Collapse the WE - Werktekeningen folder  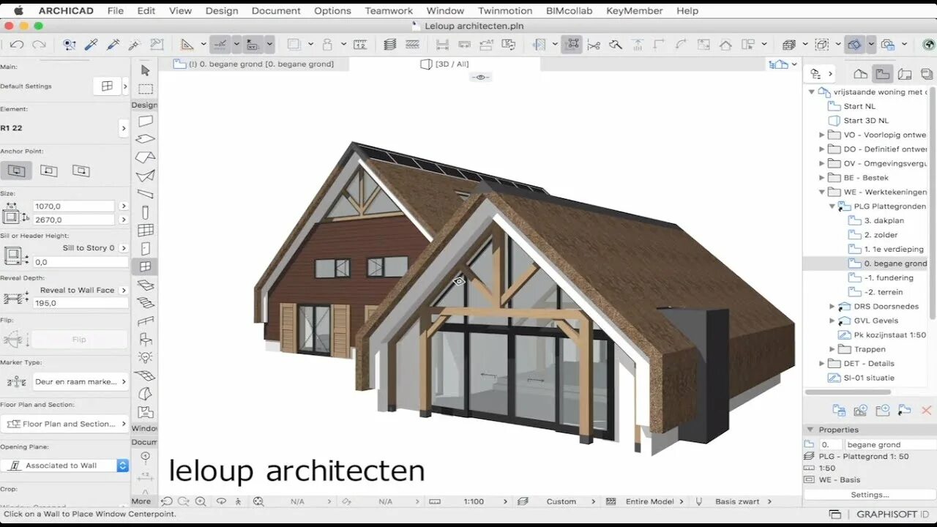(822, 192)
